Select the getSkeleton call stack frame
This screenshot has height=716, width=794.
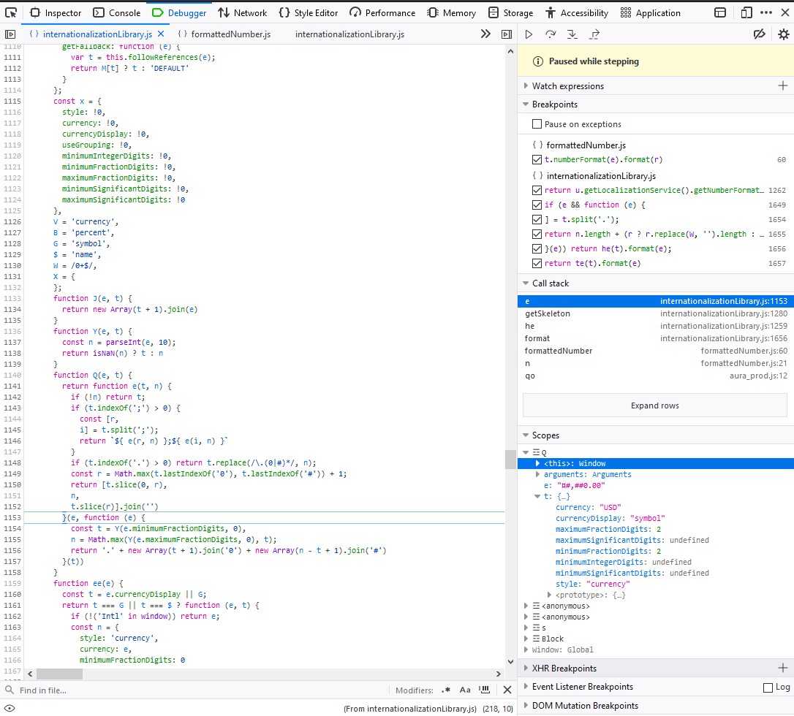[x=548, y=313]
